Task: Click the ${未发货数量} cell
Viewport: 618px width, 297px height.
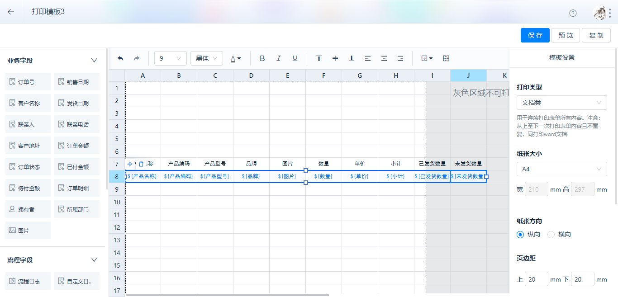Action: point(468,176)
